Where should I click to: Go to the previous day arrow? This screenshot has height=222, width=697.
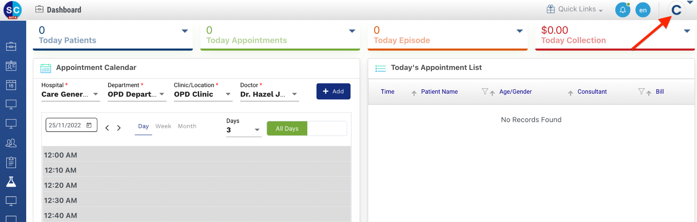(x=107, y=128)
